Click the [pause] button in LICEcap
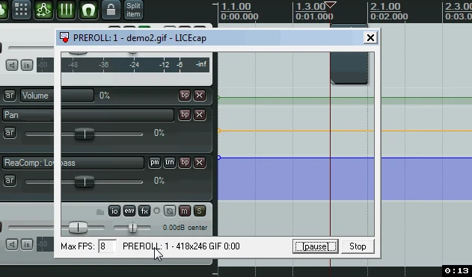This screenshot has height=277, width=472. coord(315,246)
